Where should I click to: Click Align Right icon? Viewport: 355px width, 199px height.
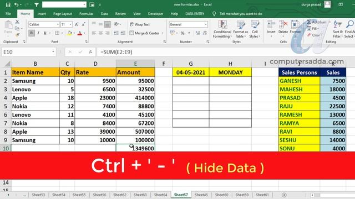tap(107, 33)
